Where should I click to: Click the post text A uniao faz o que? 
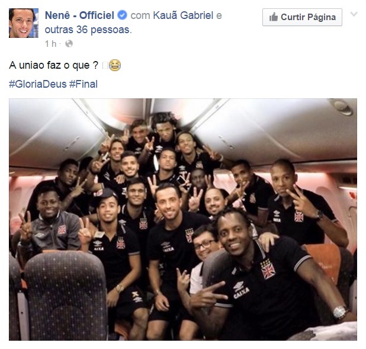click(54, 65)
